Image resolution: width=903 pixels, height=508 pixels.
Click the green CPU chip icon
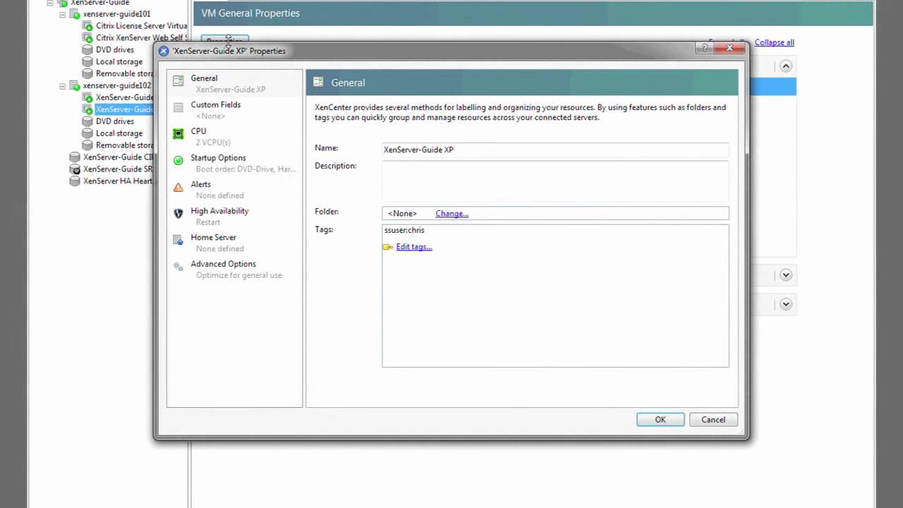(178, 134)
